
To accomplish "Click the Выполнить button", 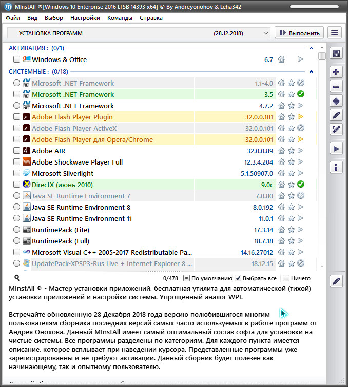I will [299, 33].
